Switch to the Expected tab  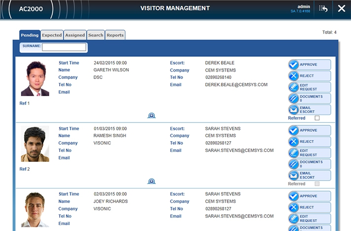(52, 35)
